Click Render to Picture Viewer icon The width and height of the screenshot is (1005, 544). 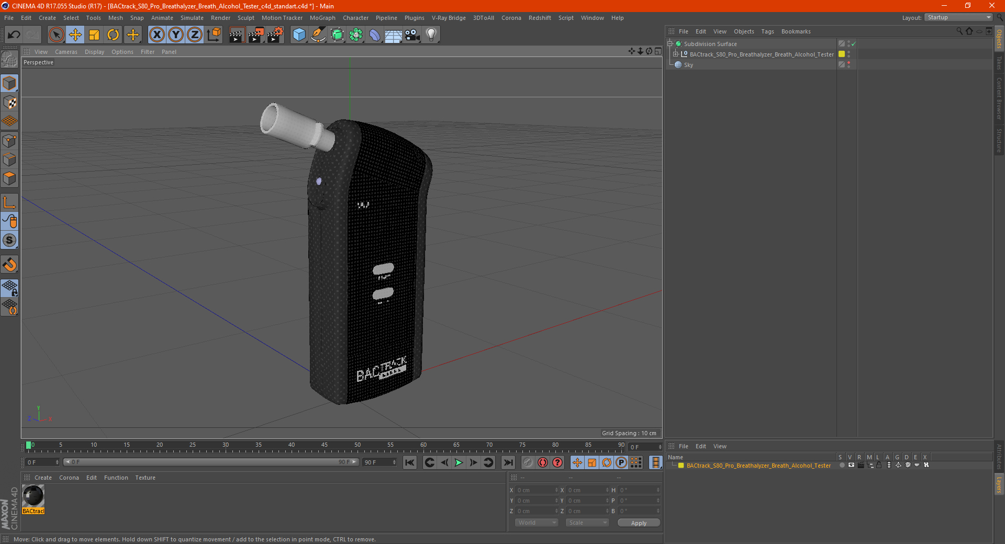pos(256,35)
